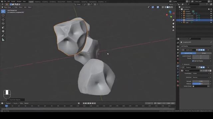This screenshot has width=213, height=119.
Task: Open the timeline Keying menu
Action: [16, 103]
